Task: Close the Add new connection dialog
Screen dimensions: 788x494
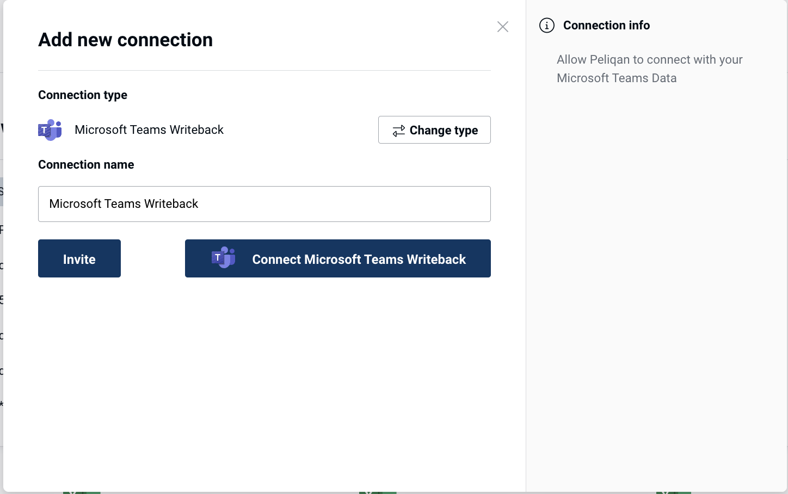Action: (x=503, y=27)
